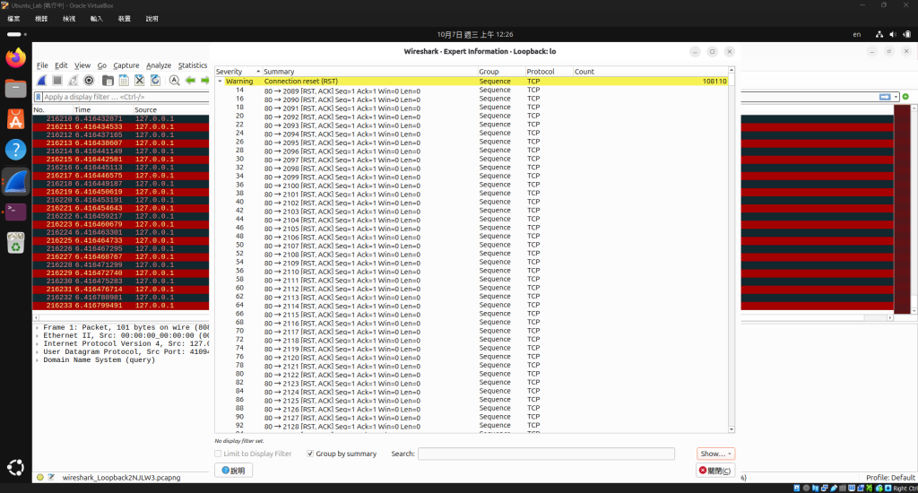Start capture with the blue shark fin icon
Screen dimensions: 918x493
tap(41, 80)
